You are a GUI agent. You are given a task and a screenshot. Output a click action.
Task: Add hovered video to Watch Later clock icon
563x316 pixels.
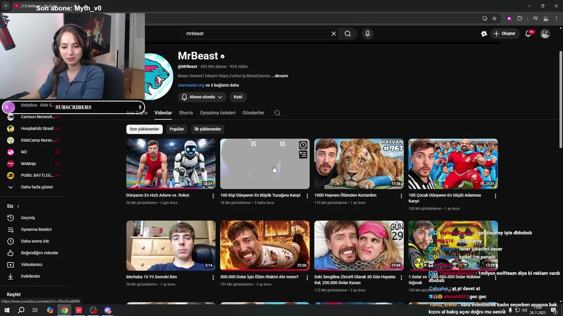[303, 145]
